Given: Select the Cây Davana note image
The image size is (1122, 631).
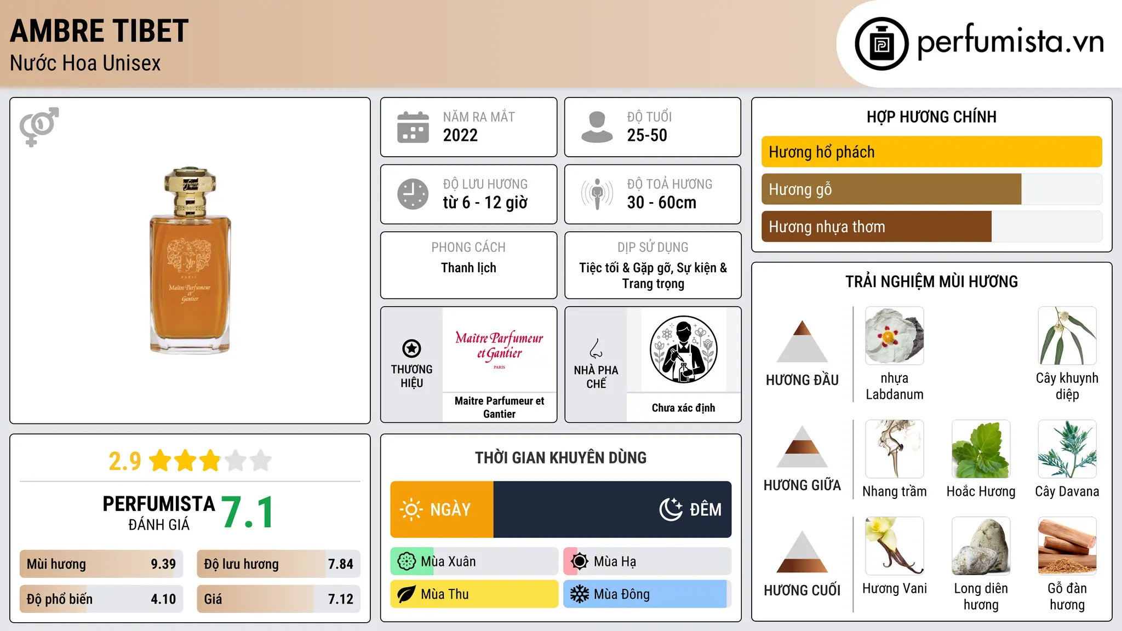Looking at the screenshot, I should pyautogui.click(x=1067, y=449).
